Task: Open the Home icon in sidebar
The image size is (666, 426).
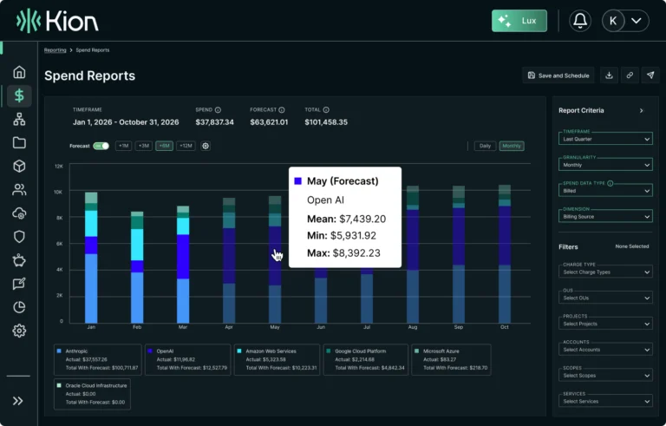Action: [x=19, y=72]
